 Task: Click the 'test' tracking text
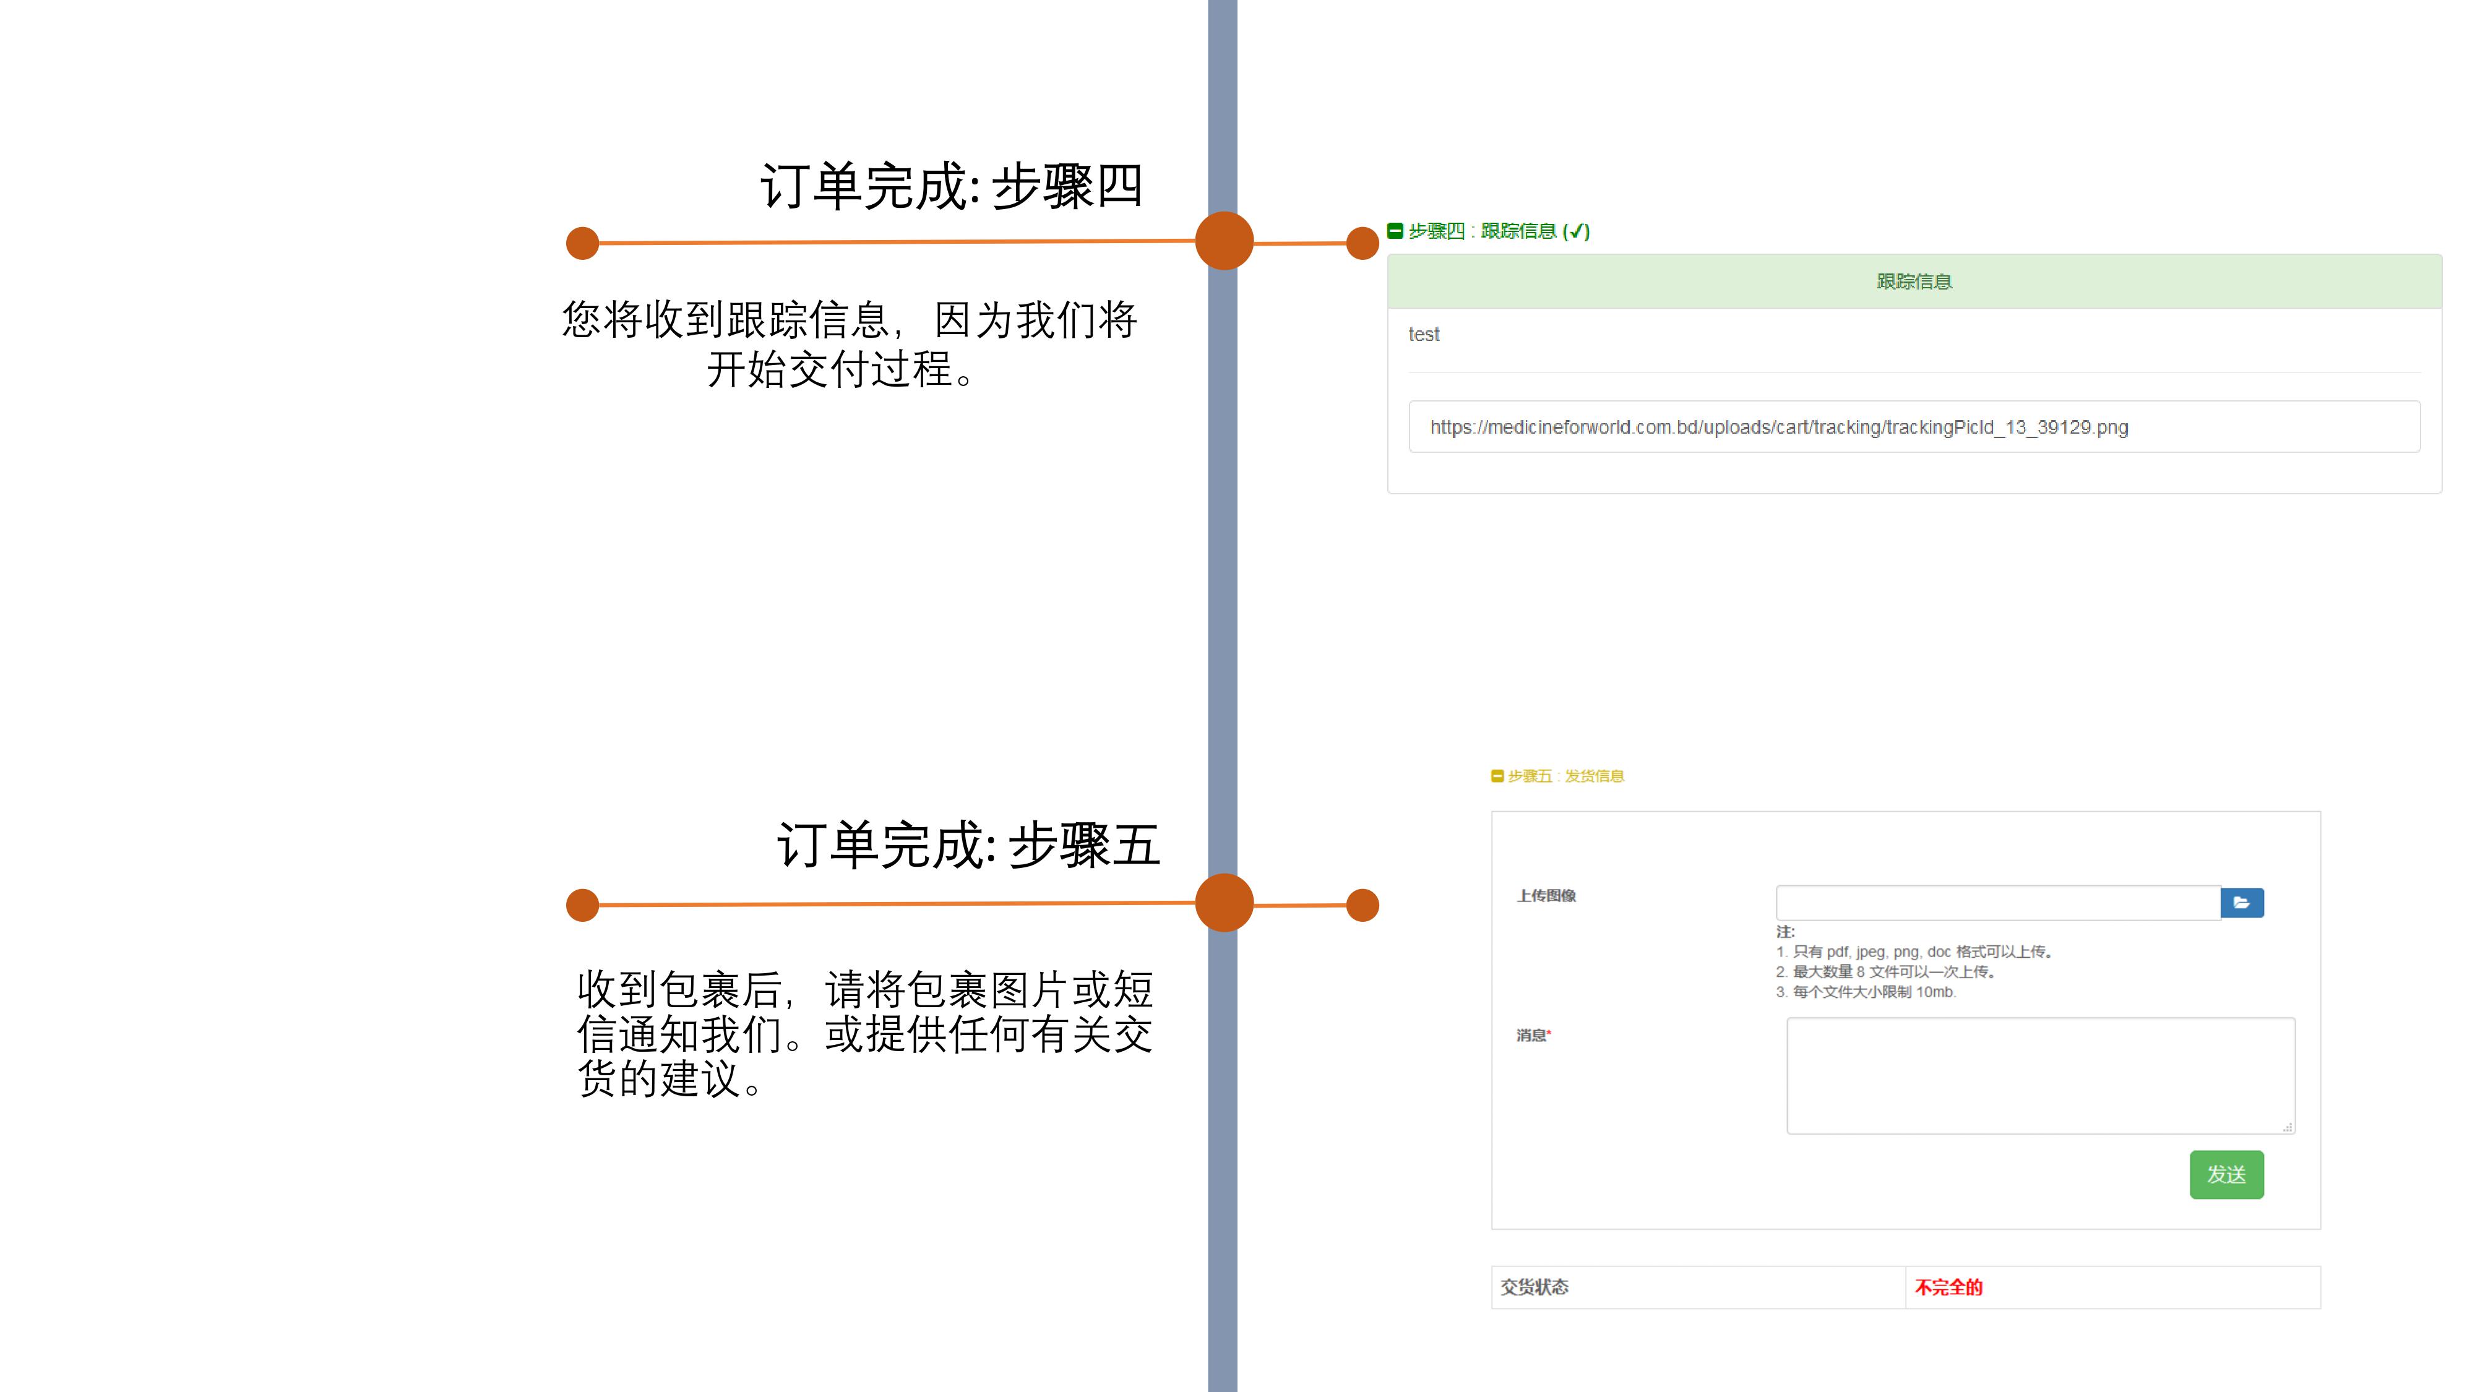(x=1424, y=334)
